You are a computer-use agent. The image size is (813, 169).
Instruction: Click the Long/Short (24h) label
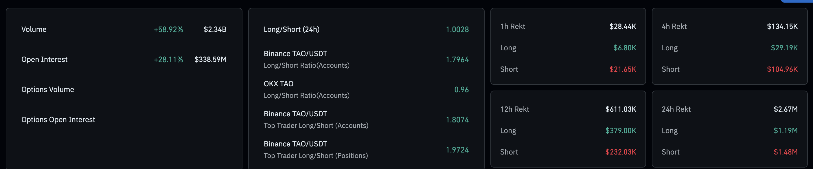pos(291,30)
